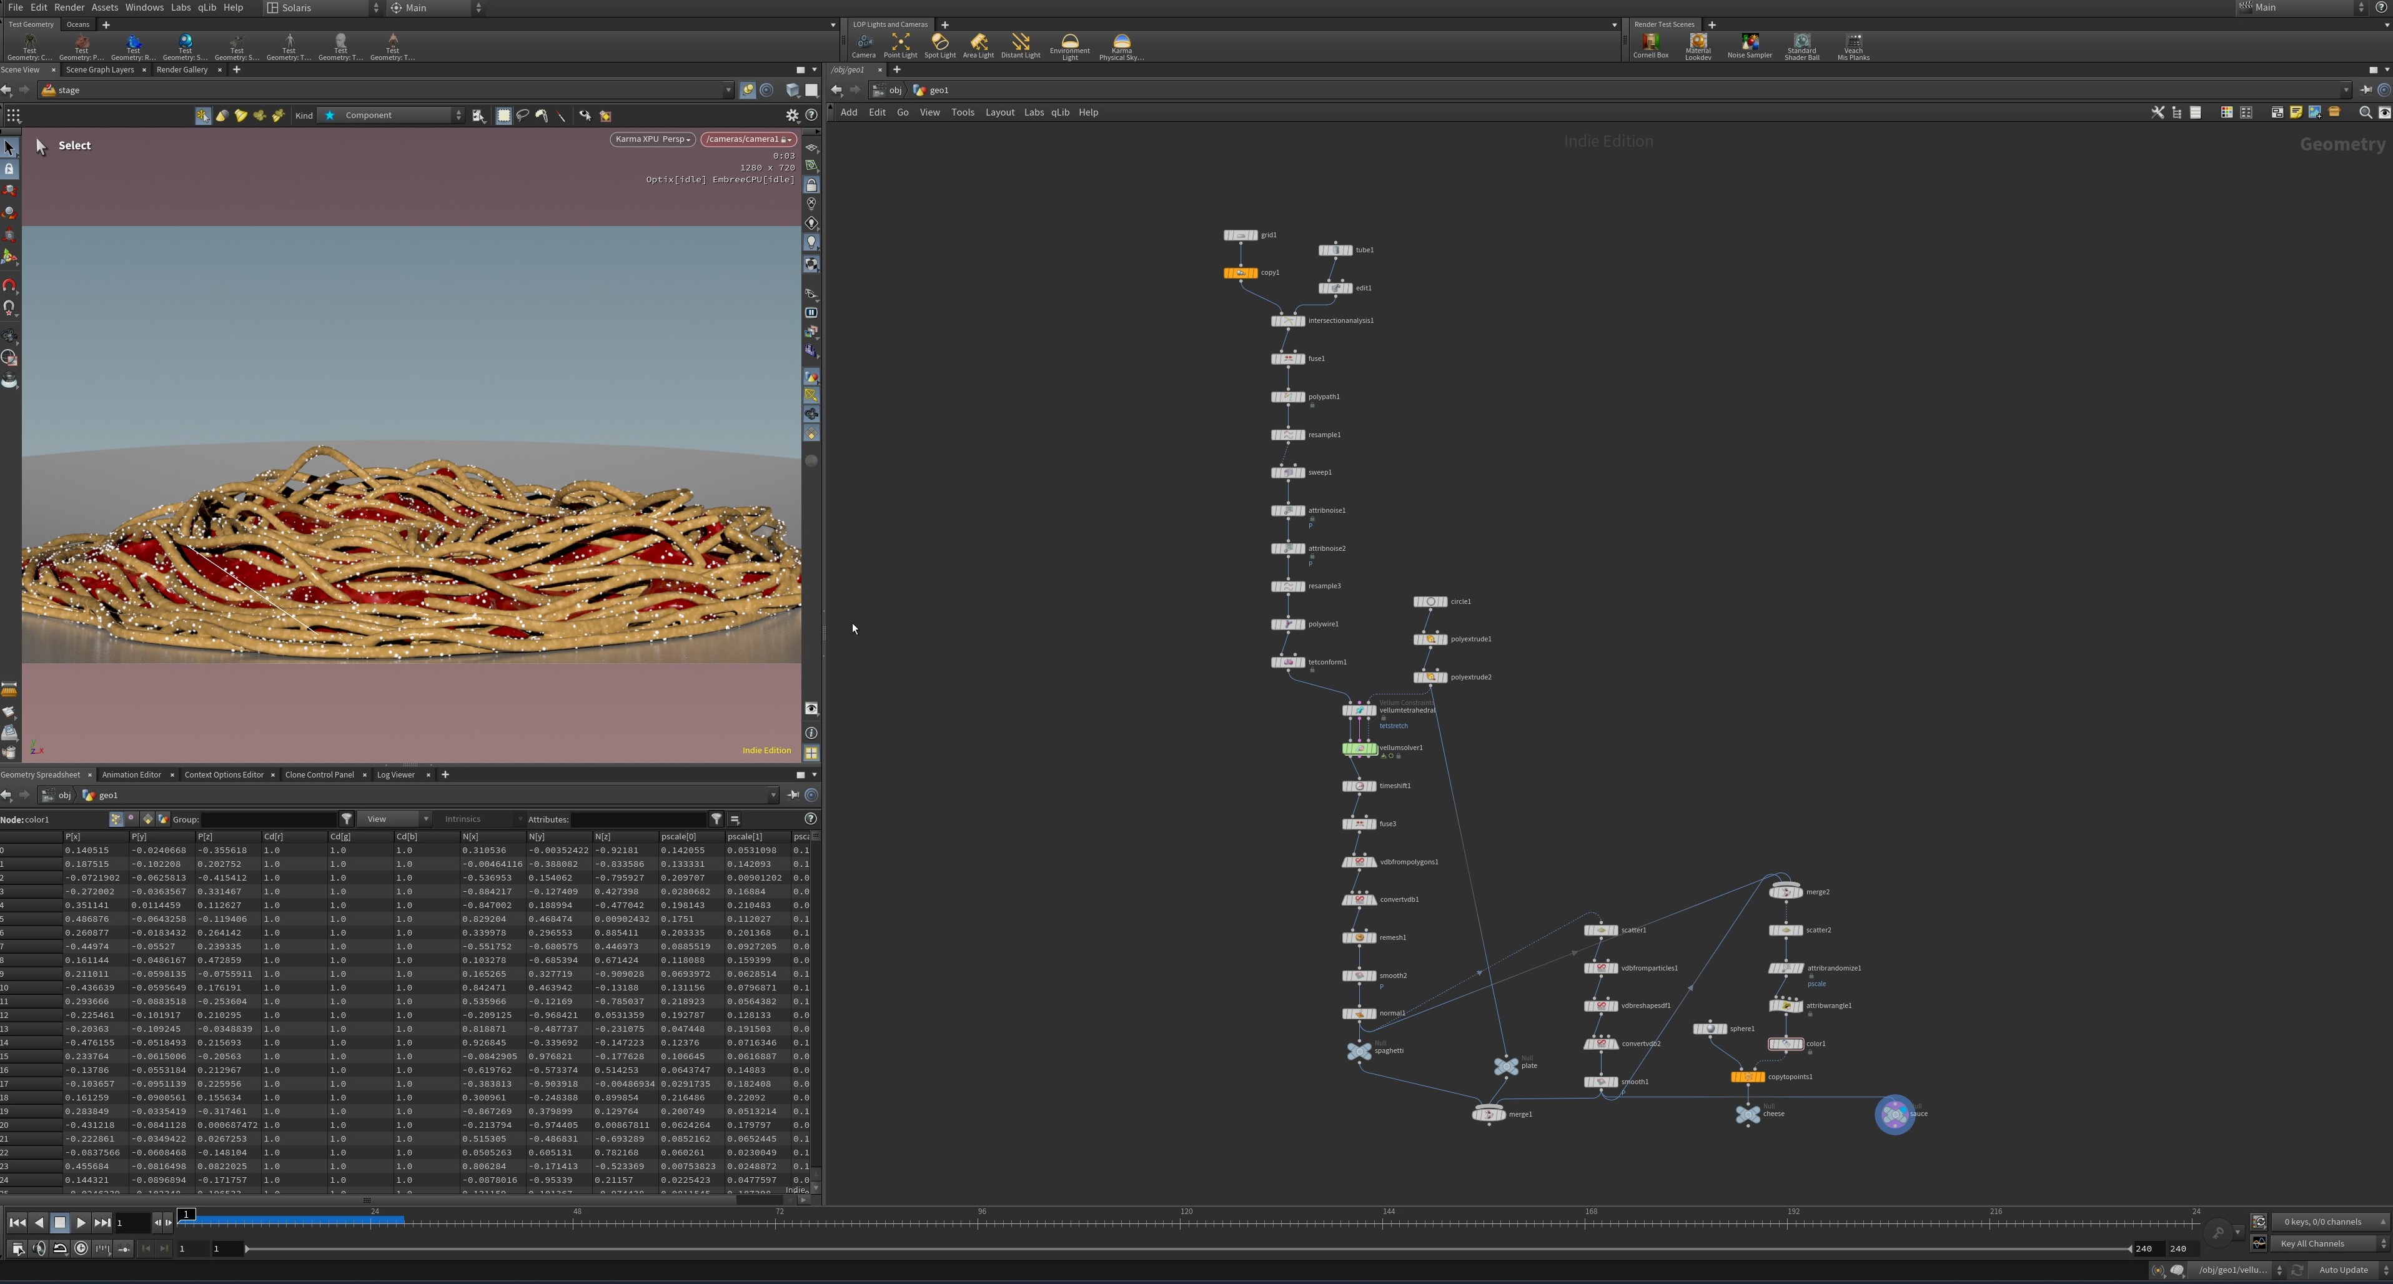Create a Karma Physical Sky
The width and height of the screenshot is (2393, 1284).
[1121, 44]
